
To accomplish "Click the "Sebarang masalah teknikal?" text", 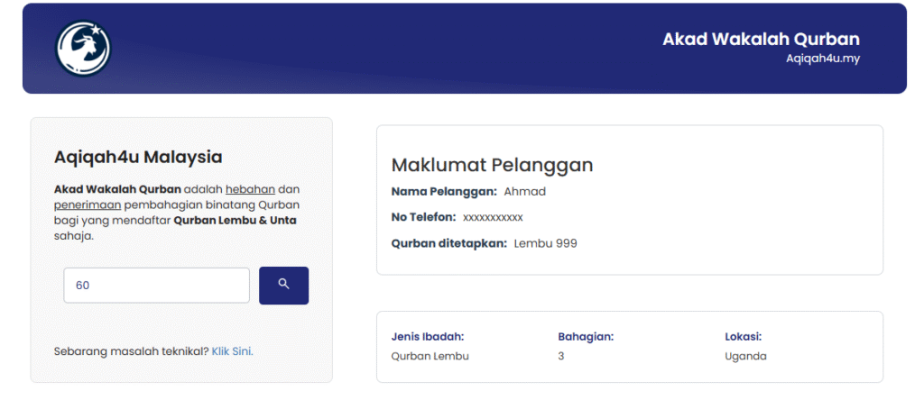I will (131, 350).
